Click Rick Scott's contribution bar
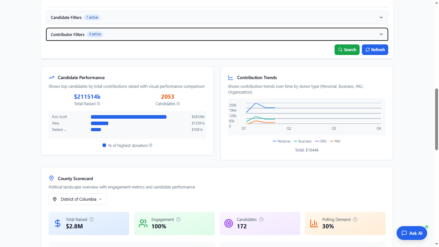 coord(129,117)
